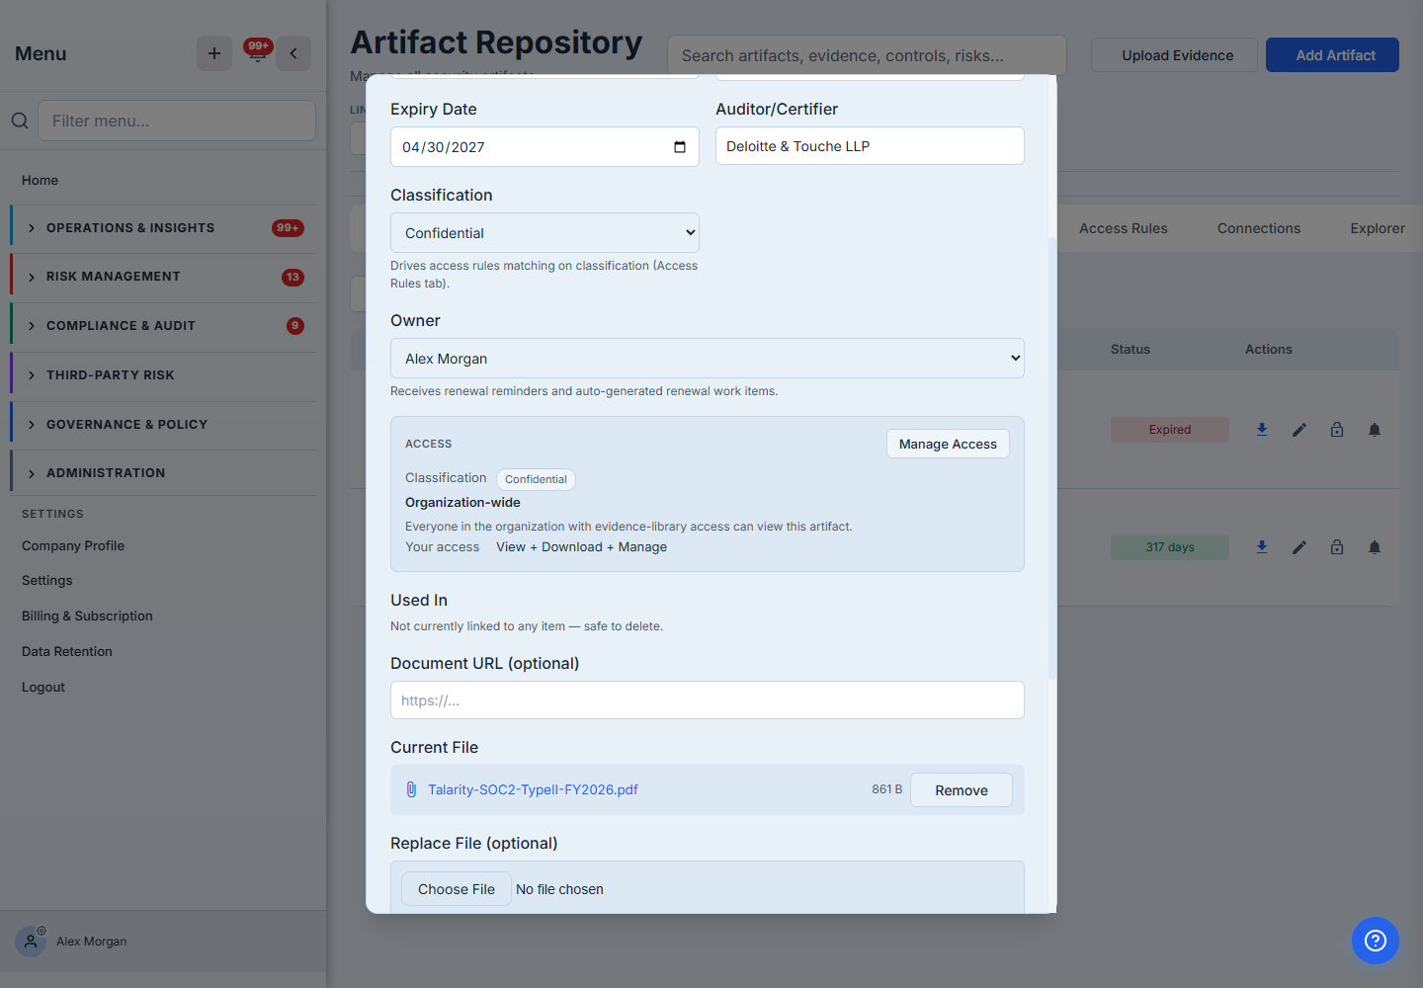Switch to the Access Rules tab
Image resolution: width=1423 pixels, height=988 pixels.
click(1124, 228)
